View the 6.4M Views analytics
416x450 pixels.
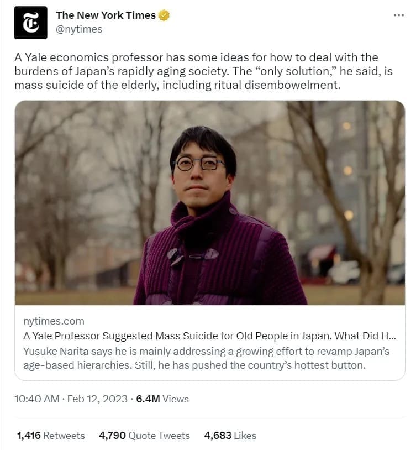(162, 399)
